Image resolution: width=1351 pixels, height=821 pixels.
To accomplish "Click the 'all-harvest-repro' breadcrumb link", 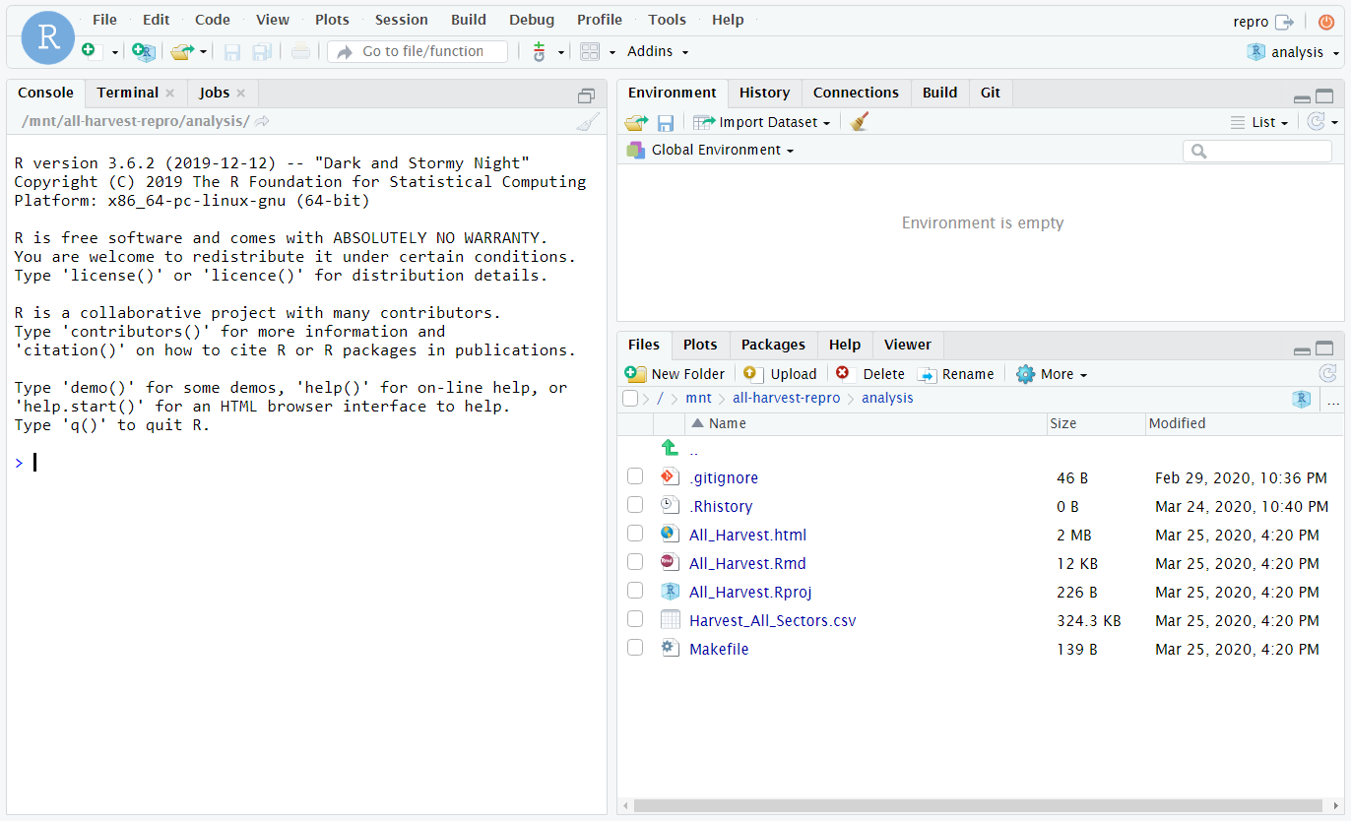I will click(787, 399).
